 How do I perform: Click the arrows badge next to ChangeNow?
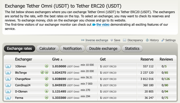(46, 79)
